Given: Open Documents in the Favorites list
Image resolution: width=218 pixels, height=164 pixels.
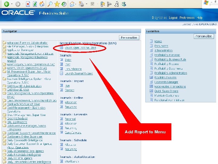Looking at the screenshot, I should [161, 46].
